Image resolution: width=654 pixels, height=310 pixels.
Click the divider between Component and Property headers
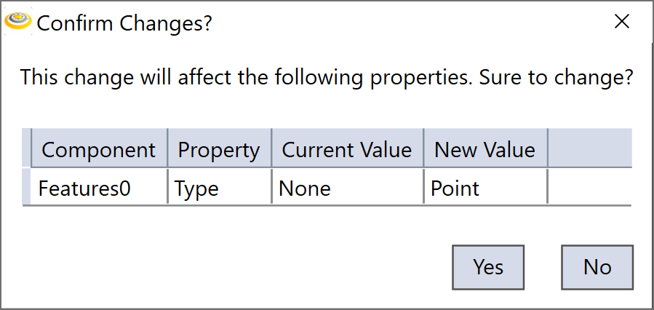(x=167, y=149)
